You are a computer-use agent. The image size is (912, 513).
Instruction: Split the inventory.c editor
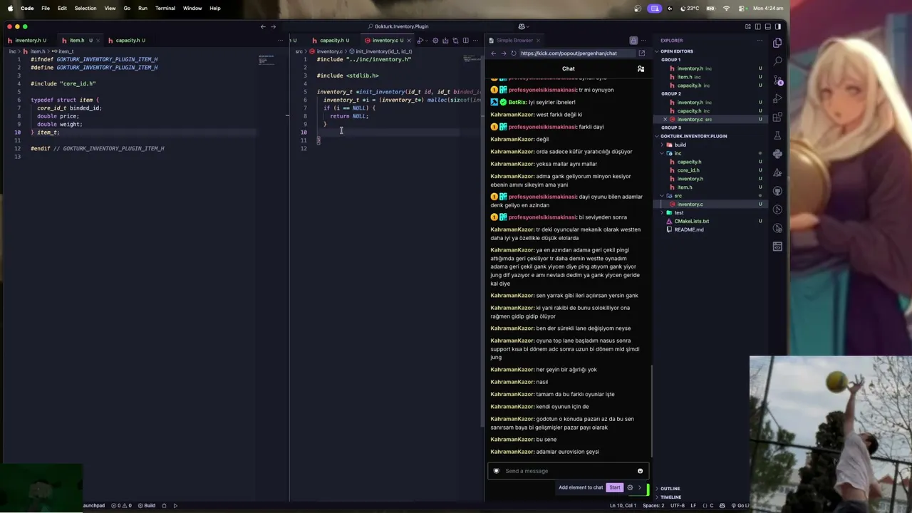click(465, 41)
